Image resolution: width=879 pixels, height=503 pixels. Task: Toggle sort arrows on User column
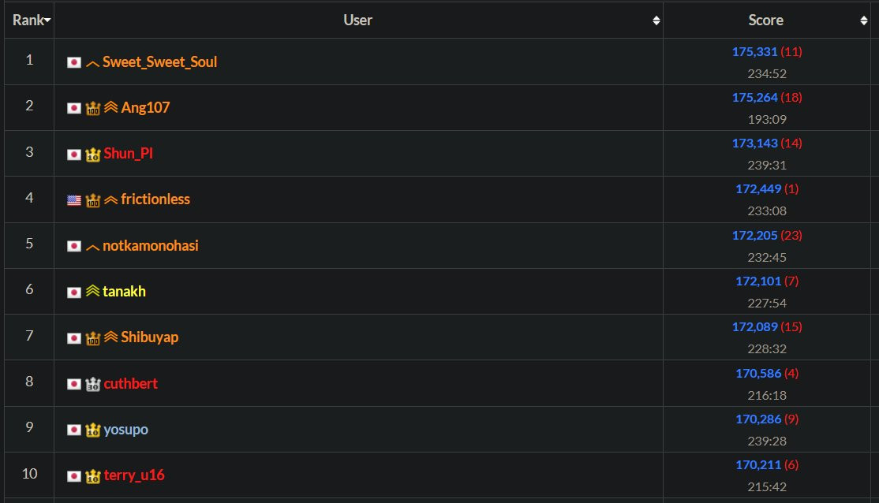[656, 21]
